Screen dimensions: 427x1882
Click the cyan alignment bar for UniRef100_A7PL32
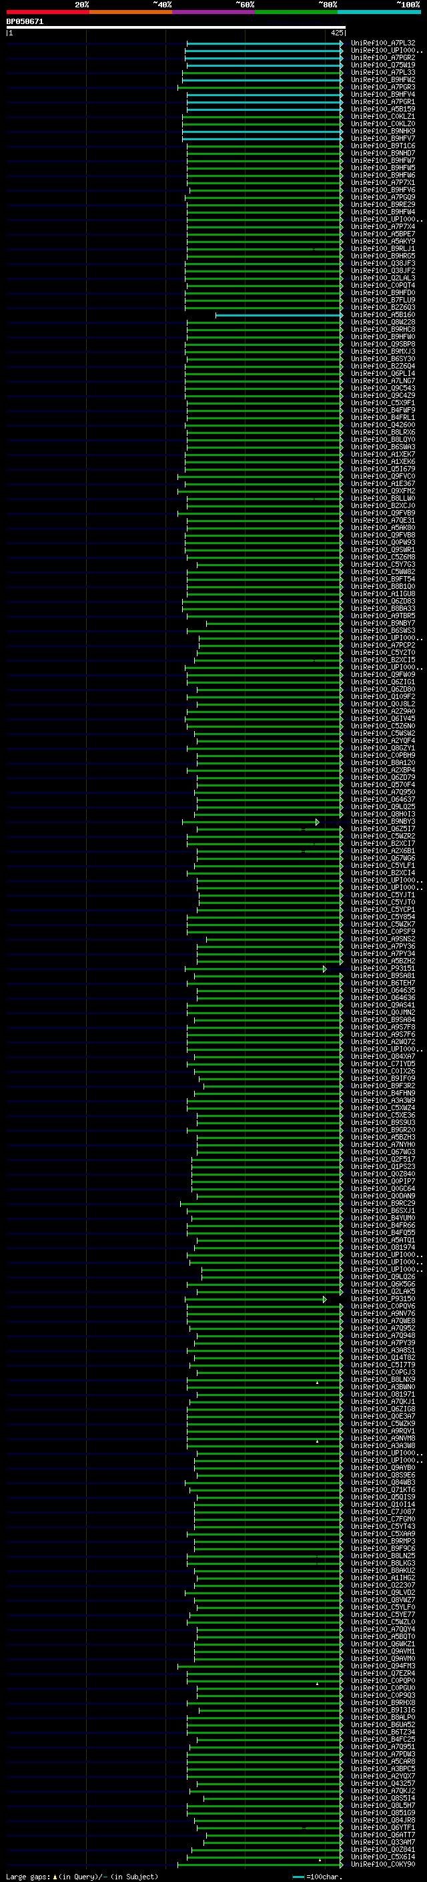pos(265,44)
